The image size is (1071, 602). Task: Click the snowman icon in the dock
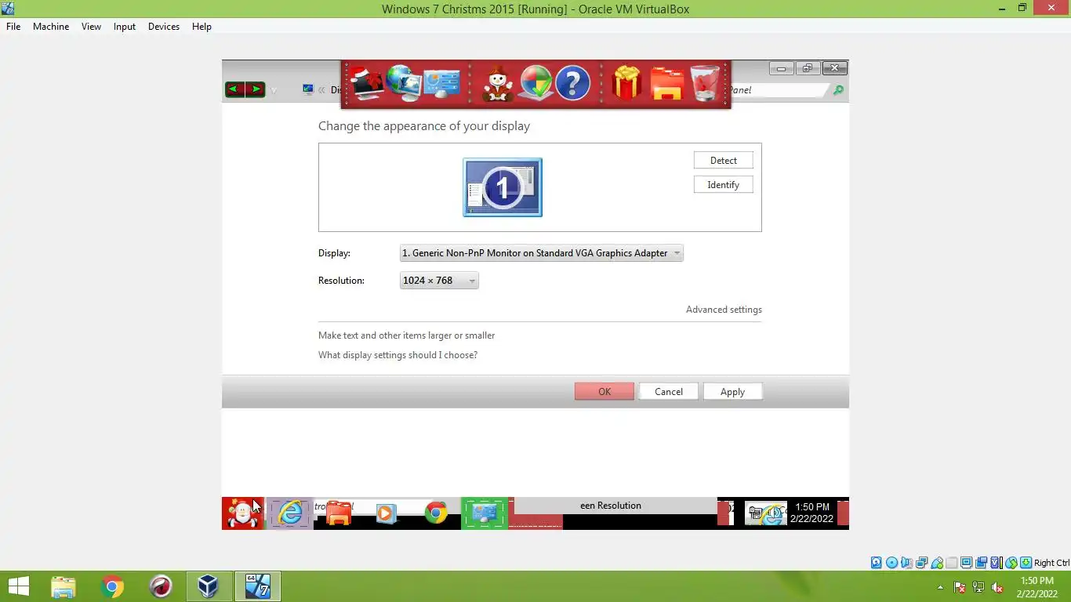tap(499, 84)
